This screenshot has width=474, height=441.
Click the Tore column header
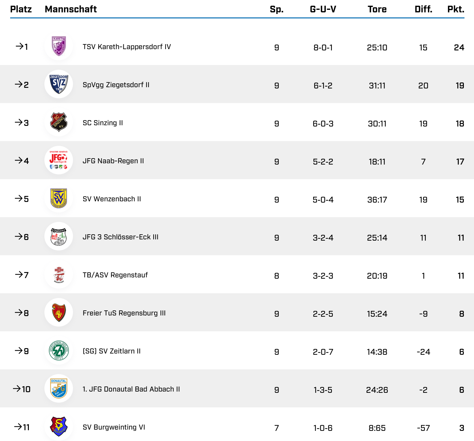(377, 9)
